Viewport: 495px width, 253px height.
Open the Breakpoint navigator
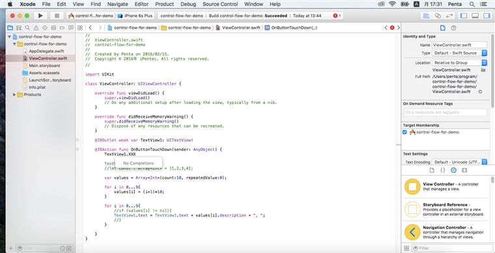[62, 28]
